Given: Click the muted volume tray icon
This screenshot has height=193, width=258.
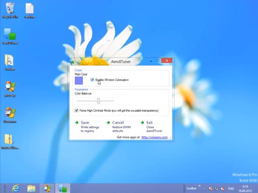Looking at the screenshot, I should click(x=223, y=189).
